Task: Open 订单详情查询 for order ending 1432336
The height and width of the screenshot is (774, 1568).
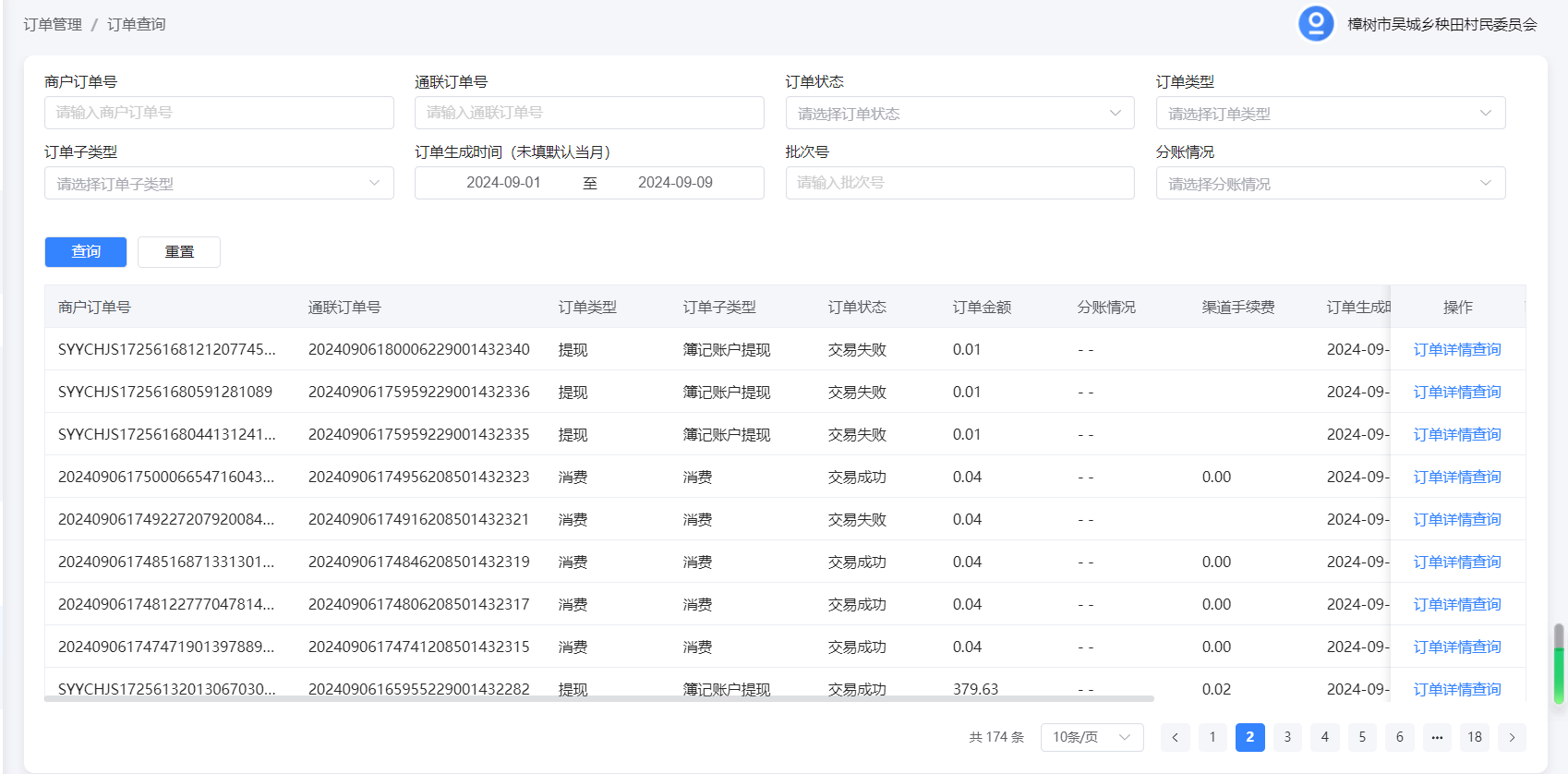Action: point(1457,393)
